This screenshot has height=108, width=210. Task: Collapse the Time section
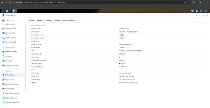click(29, 70)
